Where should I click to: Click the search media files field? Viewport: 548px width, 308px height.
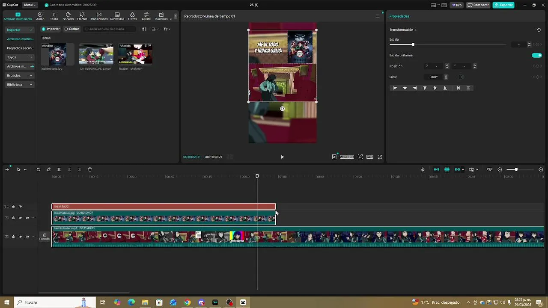click(110, 29)
